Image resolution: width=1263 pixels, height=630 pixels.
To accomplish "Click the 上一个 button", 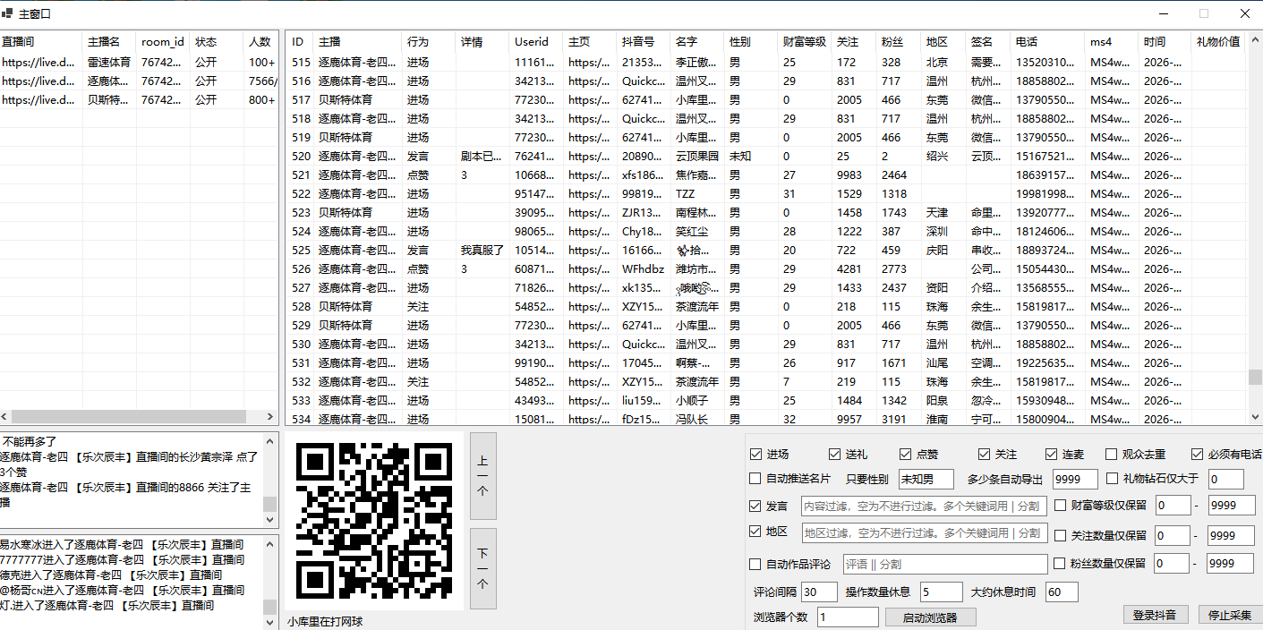I will point(482,476).
